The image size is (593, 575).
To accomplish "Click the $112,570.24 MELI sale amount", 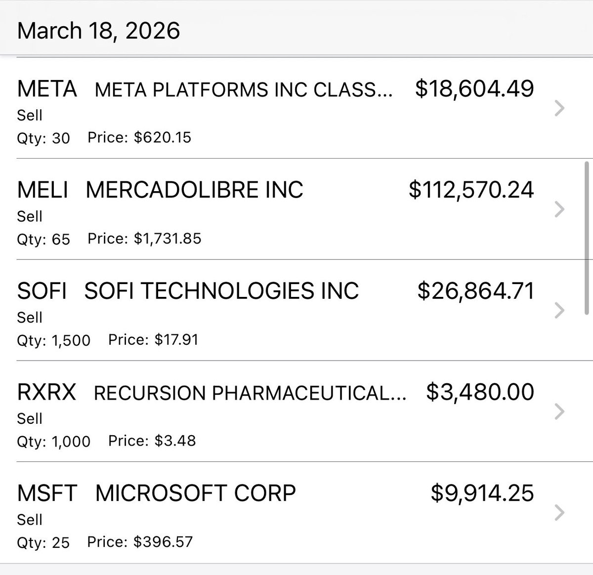I will pyautogui.click(x=471, y=191).
